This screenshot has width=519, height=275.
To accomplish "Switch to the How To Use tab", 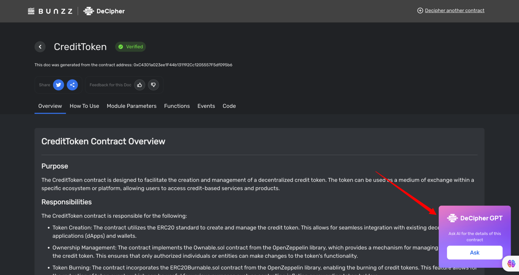I will click(84, 106).
